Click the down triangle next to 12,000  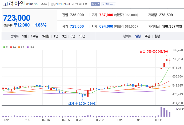[15, 25]
